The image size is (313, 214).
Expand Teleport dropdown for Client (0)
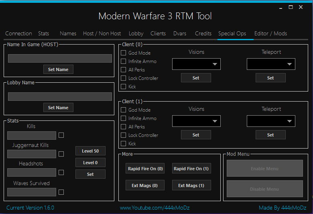[x=271, y=64]
